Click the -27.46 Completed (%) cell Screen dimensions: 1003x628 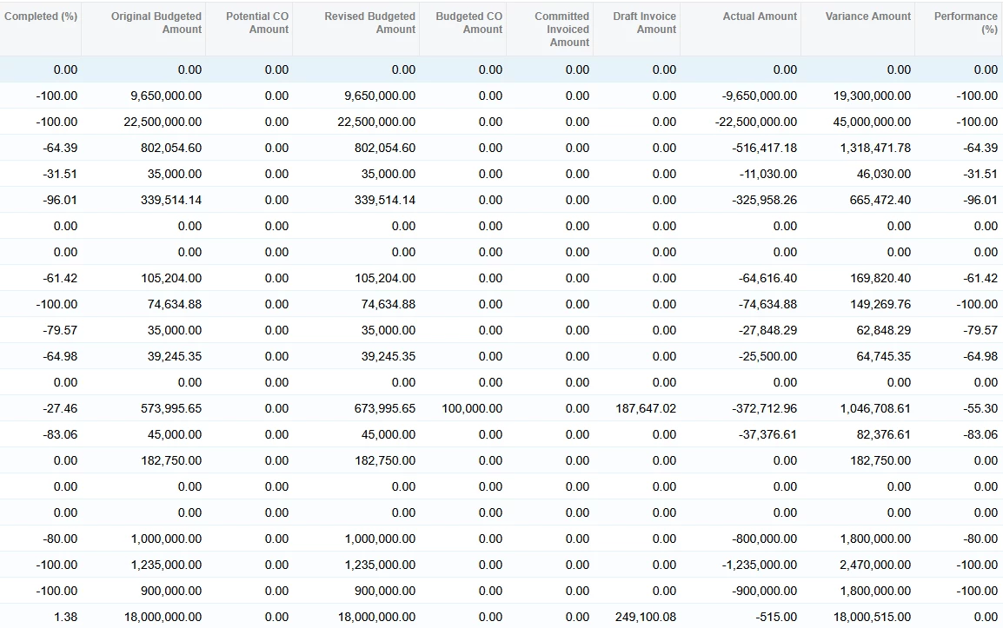click(x=60, y=408)
